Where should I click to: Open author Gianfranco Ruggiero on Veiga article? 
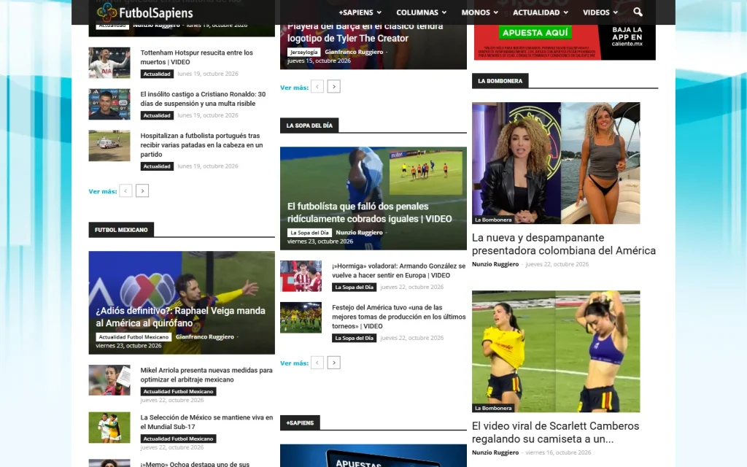click(205, 337)
